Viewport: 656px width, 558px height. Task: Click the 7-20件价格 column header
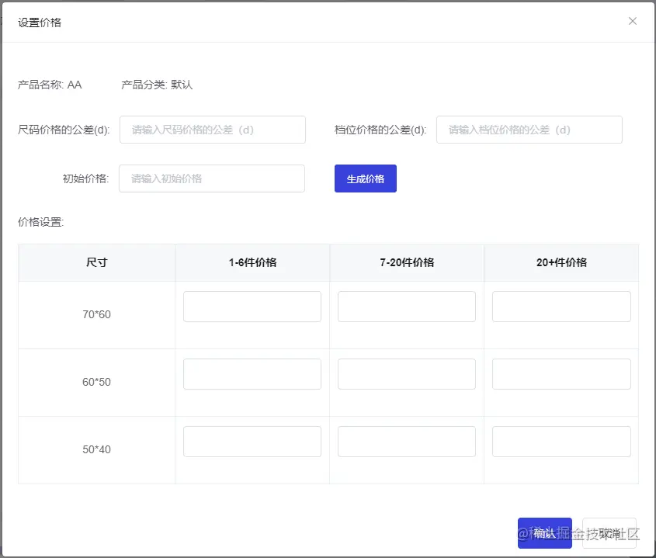click(x=407, y=262)
